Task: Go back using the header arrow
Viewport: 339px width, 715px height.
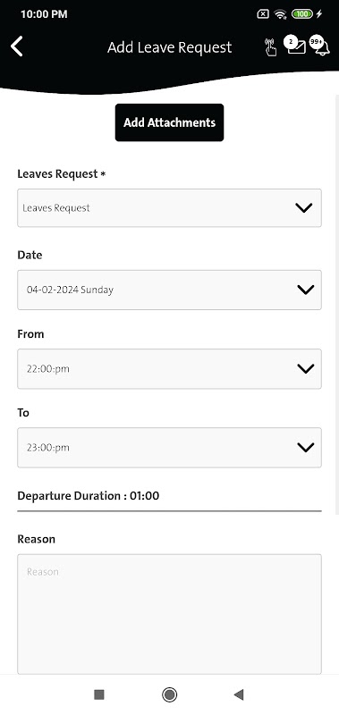Action: pyautogui.click(x=17, y=46)
